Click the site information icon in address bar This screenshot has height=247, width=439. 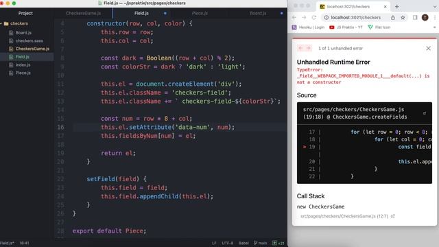point(327,17)
